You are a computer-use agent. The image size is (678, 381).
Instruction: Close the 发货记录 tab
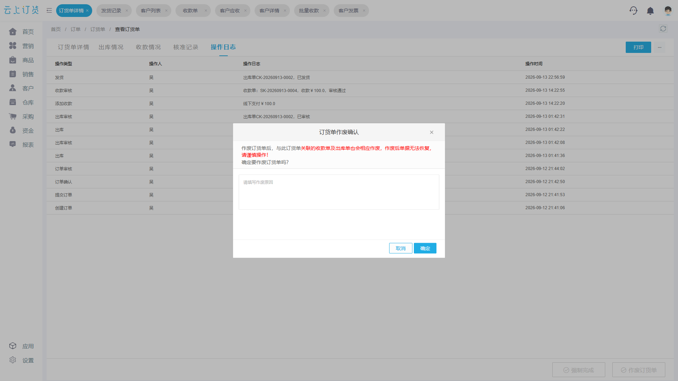tap(127, 11)
